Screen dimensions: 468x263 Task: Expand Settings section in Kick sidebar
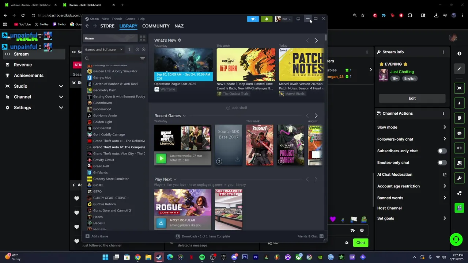(61, 108)
